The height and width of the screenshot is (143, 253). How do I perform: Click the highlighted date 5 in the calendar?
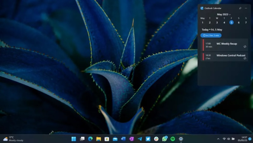pos(231,22)
